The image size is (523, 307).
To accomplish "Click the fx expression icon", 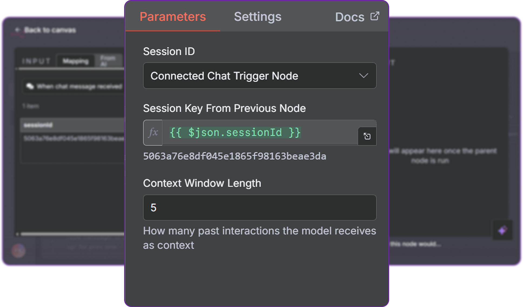I will point(153,133).
